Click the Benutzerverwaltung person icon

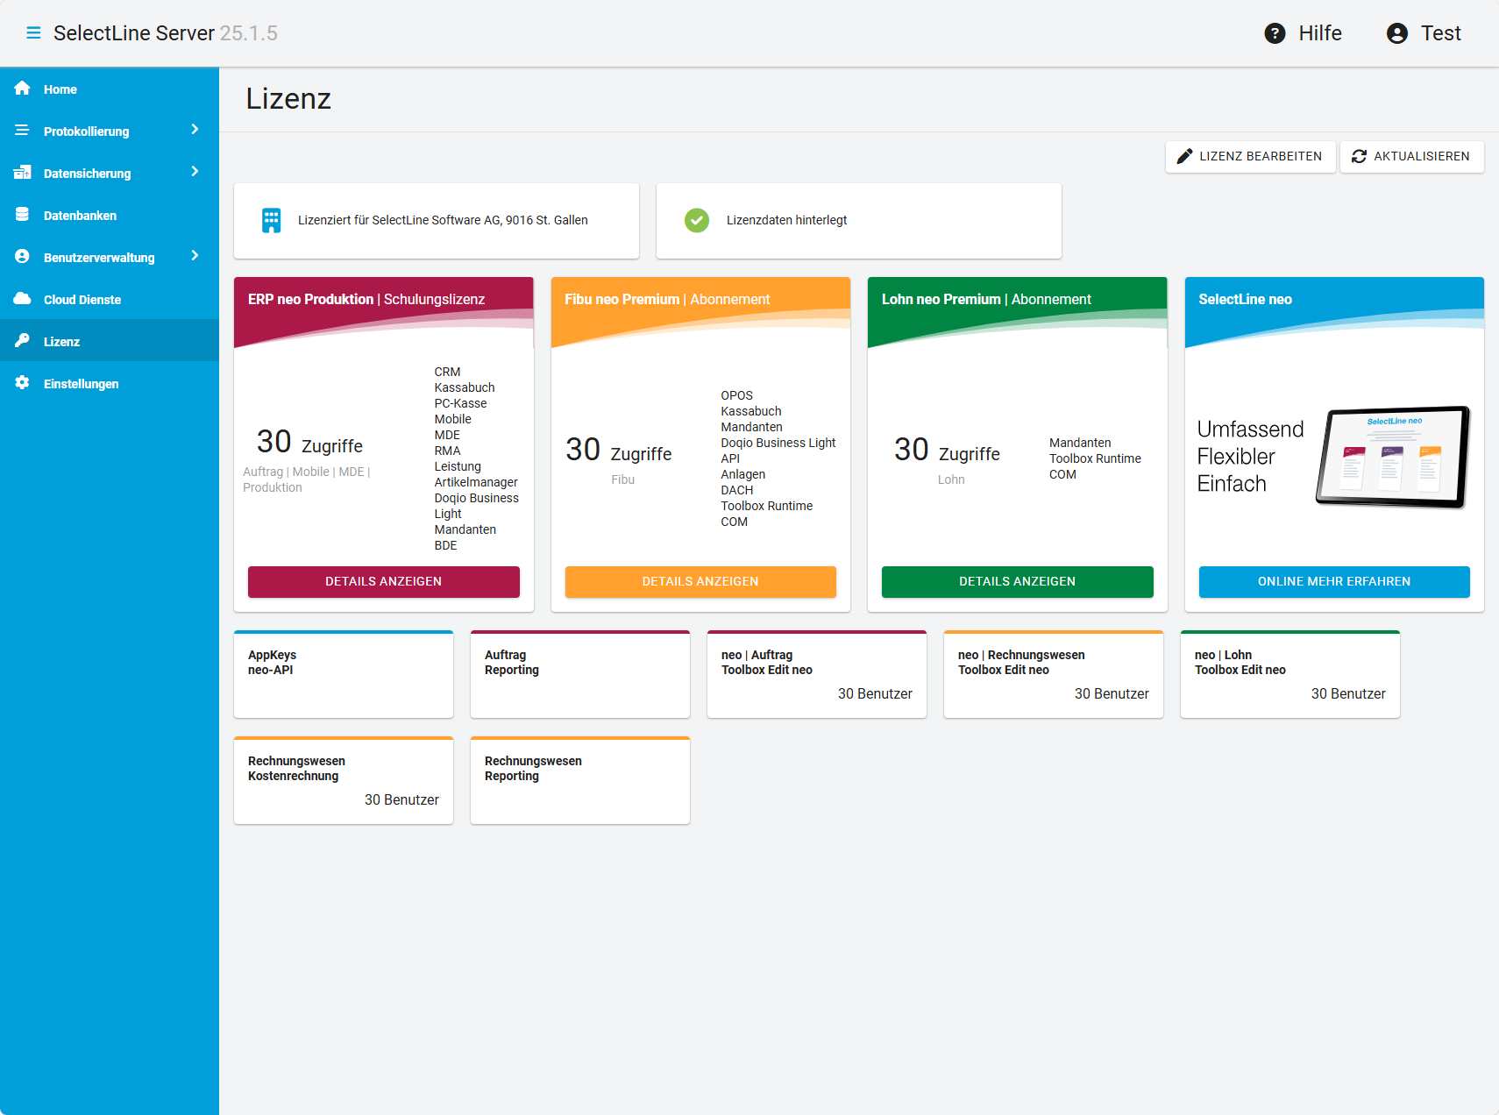click(x=22, y=257)
